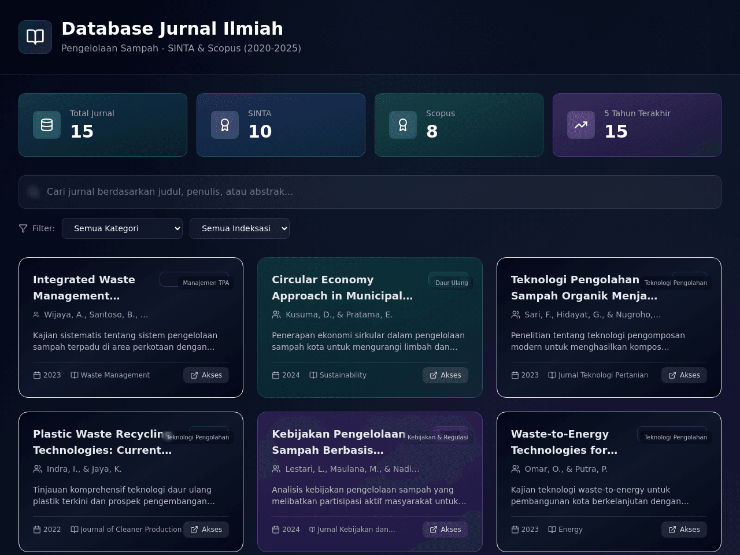The image size is (740, 555).
Task: Click calendar icon beside 2022 on Plastic Waste card
Action: 37,530
